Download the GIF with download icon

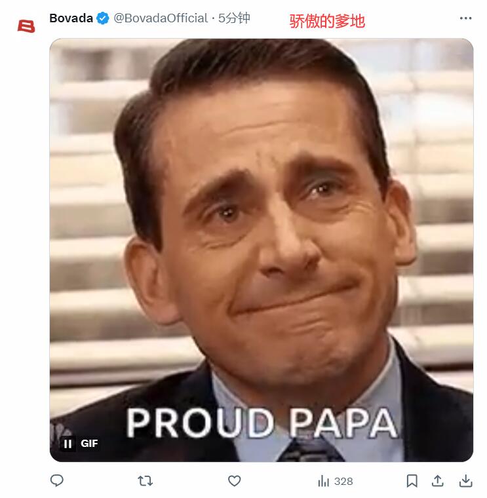click(465, 481)
